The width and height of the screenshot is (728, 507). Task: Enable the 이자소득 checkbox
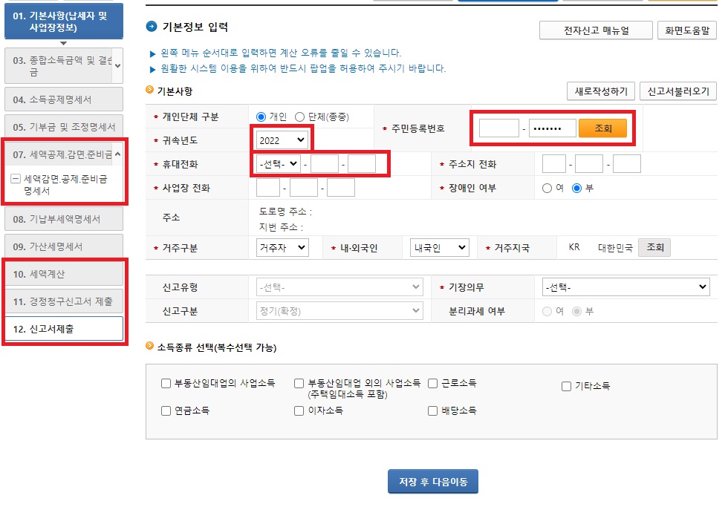[x=299, y=411]
